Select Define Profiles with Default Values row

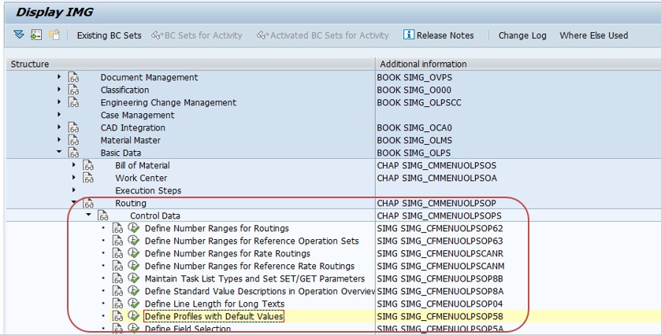pyautogui.click(x=214, y=316)
